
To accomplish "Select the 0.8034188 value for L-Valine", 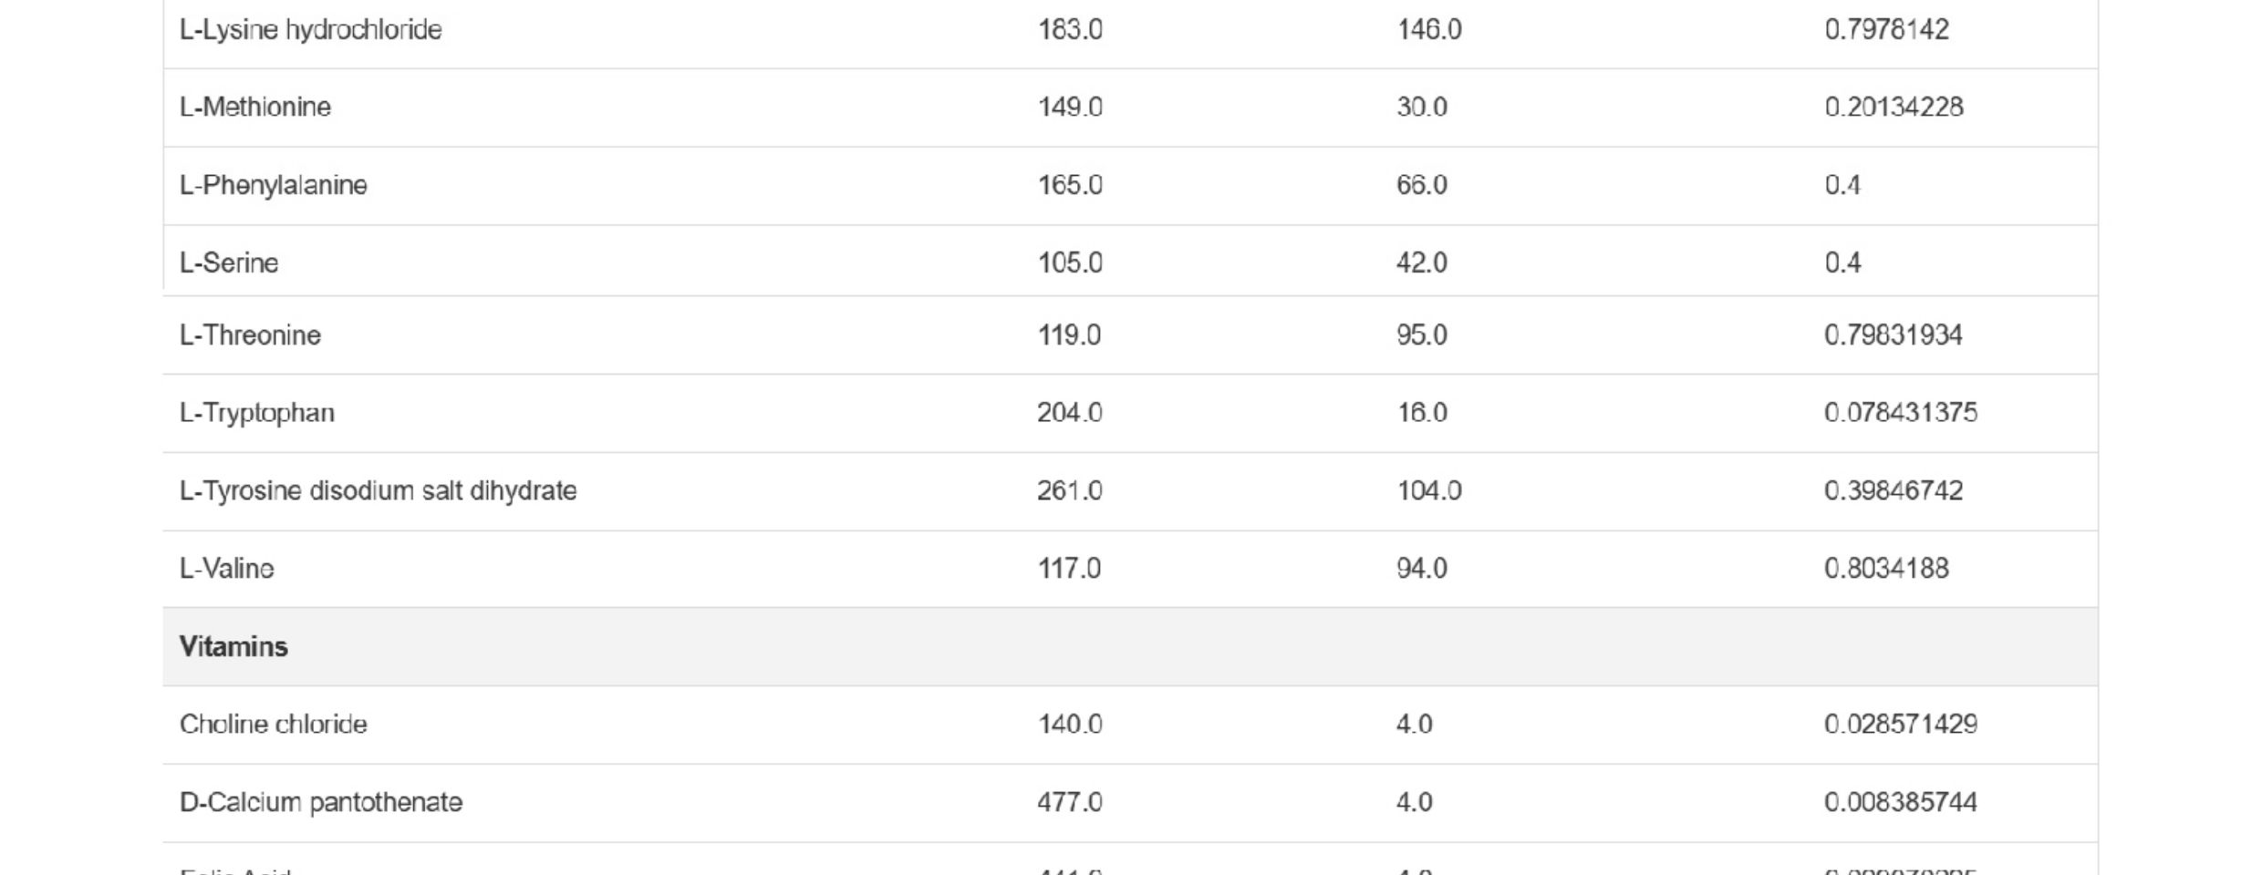I will point(1886,569).
